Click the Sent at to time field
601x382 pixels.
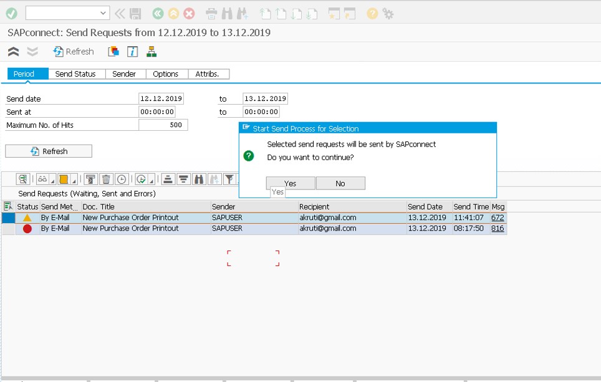pyautogui.click(x=261, y=112)
